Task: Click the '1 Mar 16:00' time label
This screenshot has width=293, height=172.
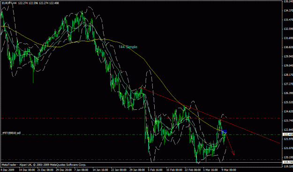Action: 210,170
